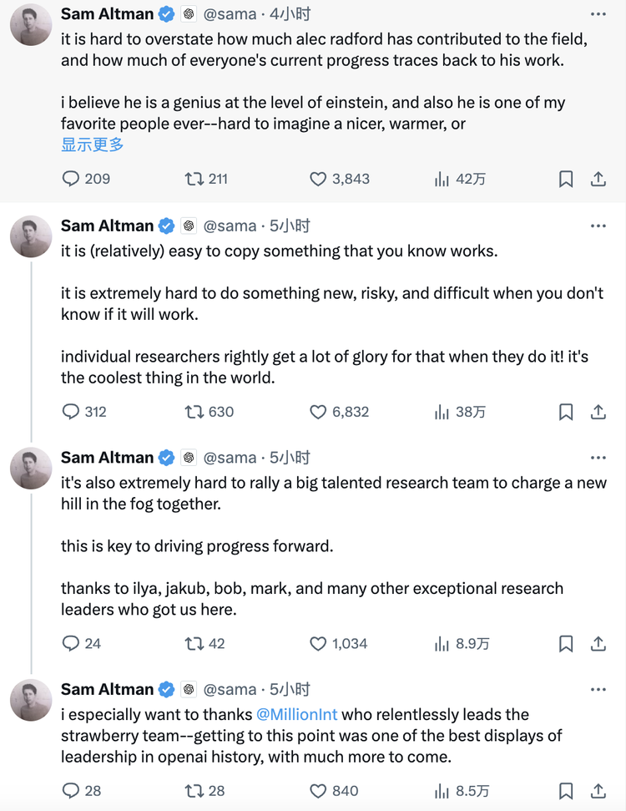Reply to the alec radford tweet
626x811 pixels.
pos(72,179)
